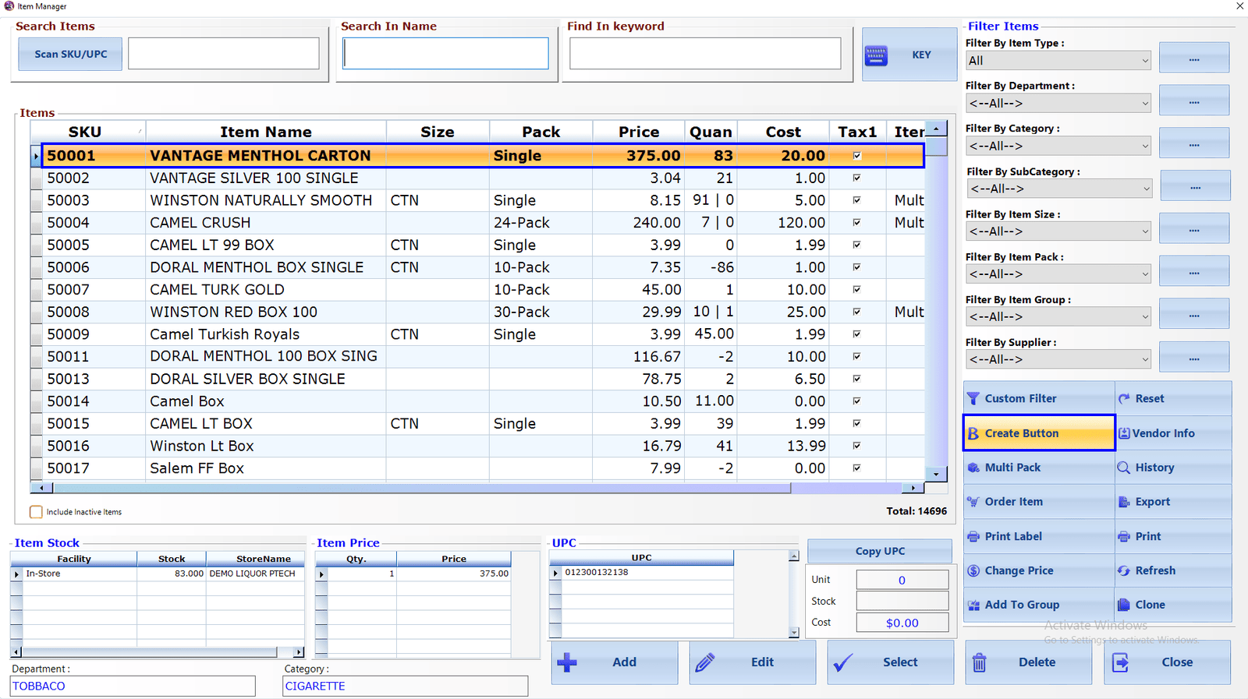
Task: Click the Copy UPC button
Action: (x=880, y=551)
